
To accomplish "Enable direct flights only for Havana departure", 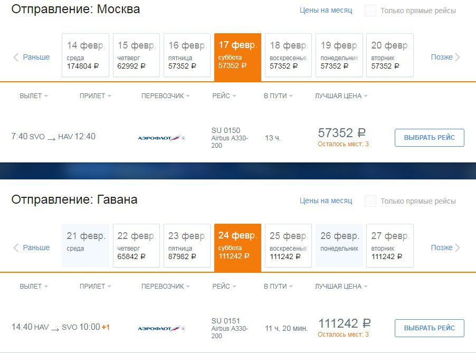I will (370, 201).
